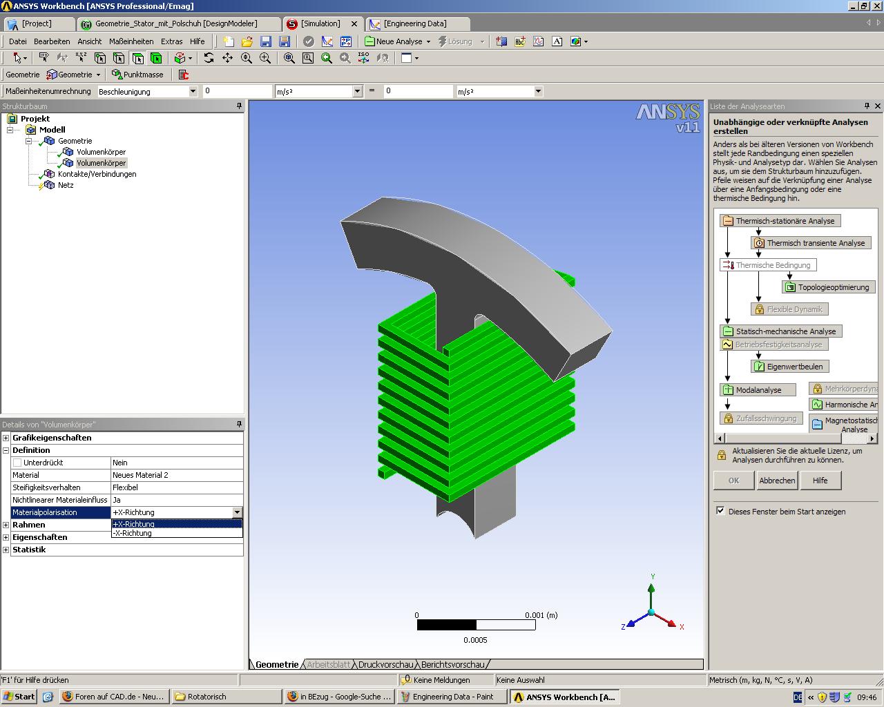The height and width of the screenshot is (707, 884).
Task: Collapse the Geometrie tree node
Action: [28, 141]
